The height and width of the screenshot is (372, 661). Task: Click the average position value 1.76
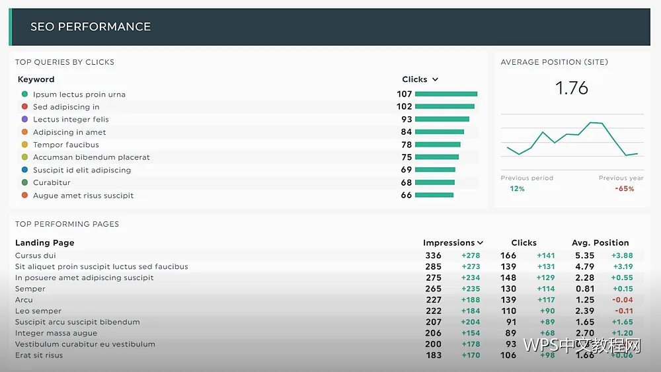click(572, 88)
